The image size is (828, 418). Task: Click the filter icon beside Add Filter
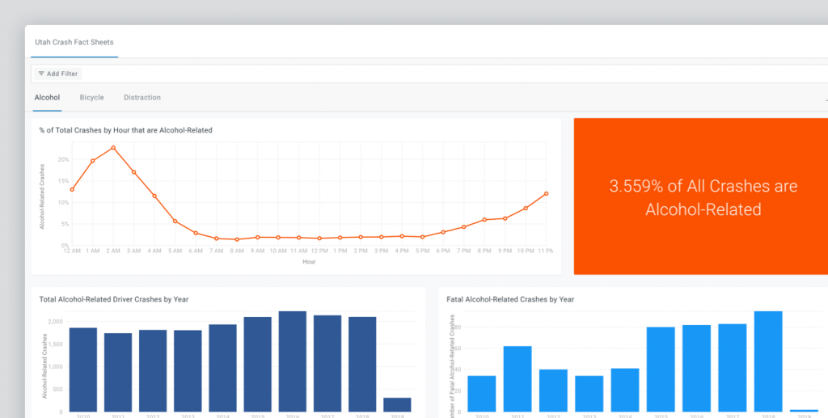click(x=41, y=74)
